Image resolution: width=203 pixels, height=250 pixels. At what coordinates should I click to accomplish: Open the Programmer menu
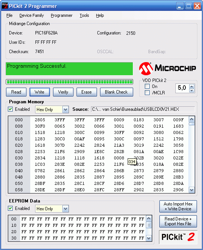click(62, 15)
